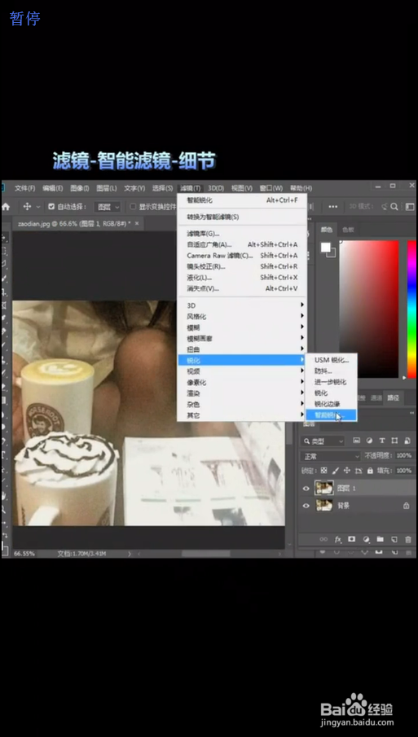
Task: Create new group folder icon
Action: [x=380, y=539]
